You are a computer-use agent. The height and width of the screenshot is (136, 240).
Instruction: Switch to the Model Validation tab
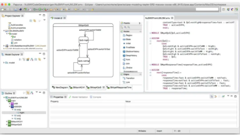pyautogui.click(x=78, y=97)
